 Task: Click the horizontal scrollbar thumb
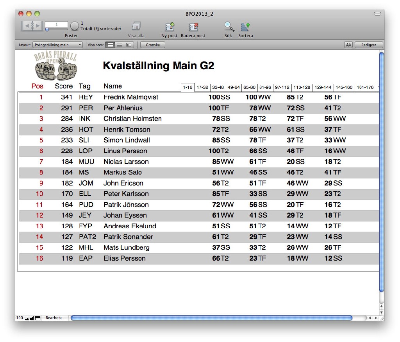(x=211, y=318)
